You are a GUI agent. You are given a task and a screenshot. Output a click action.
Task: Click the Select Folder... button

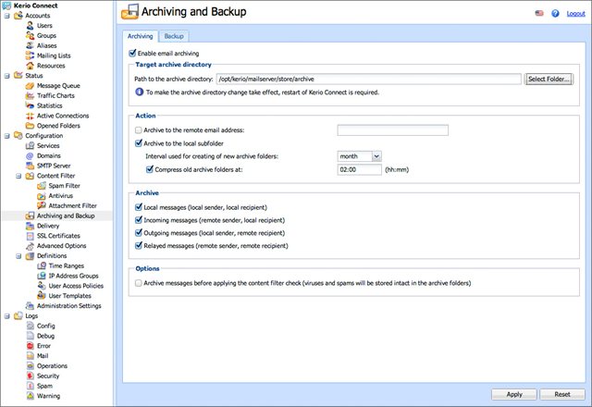[x=549, y=79]
